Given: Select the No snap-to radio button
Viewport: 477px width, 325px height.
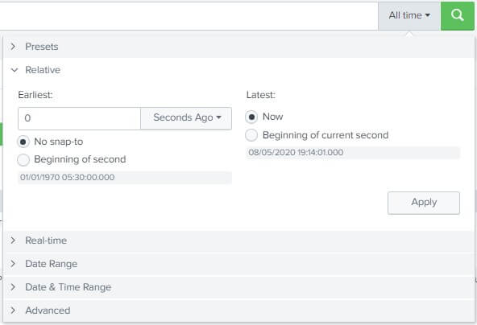Looking at the screenshot, I should pos(23,142).
